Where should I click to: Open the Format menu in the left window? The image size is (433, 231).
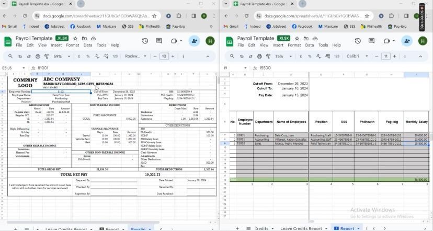point(73,45)
